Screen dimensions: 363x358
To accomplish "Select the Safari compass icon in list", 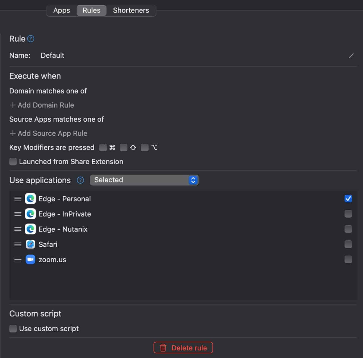I will pos(30,244).
